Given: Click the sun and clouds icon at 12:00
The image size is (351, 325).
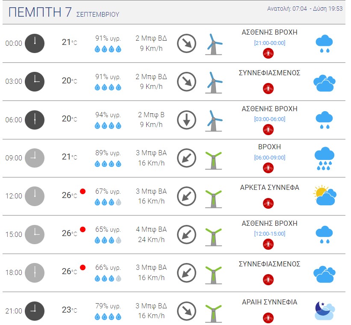Looking at the screenshot, I should click(x=324, y=195).
